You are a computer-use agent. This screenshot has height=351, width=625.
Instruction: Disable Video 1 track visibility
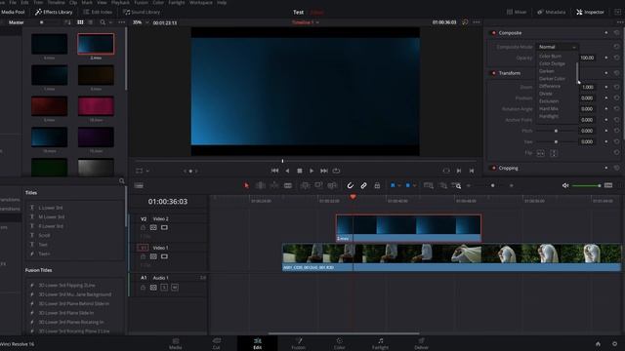pos(164,256)
